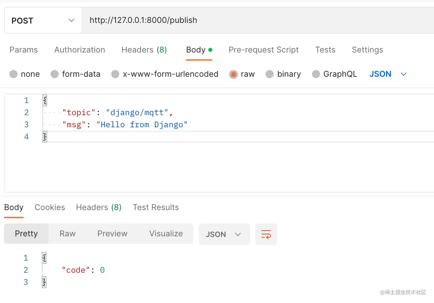Open the response JSON format selector
Image resolution: width=434 pixels, height=303 pixels.
pyautogui.click(x=224, y=234)
